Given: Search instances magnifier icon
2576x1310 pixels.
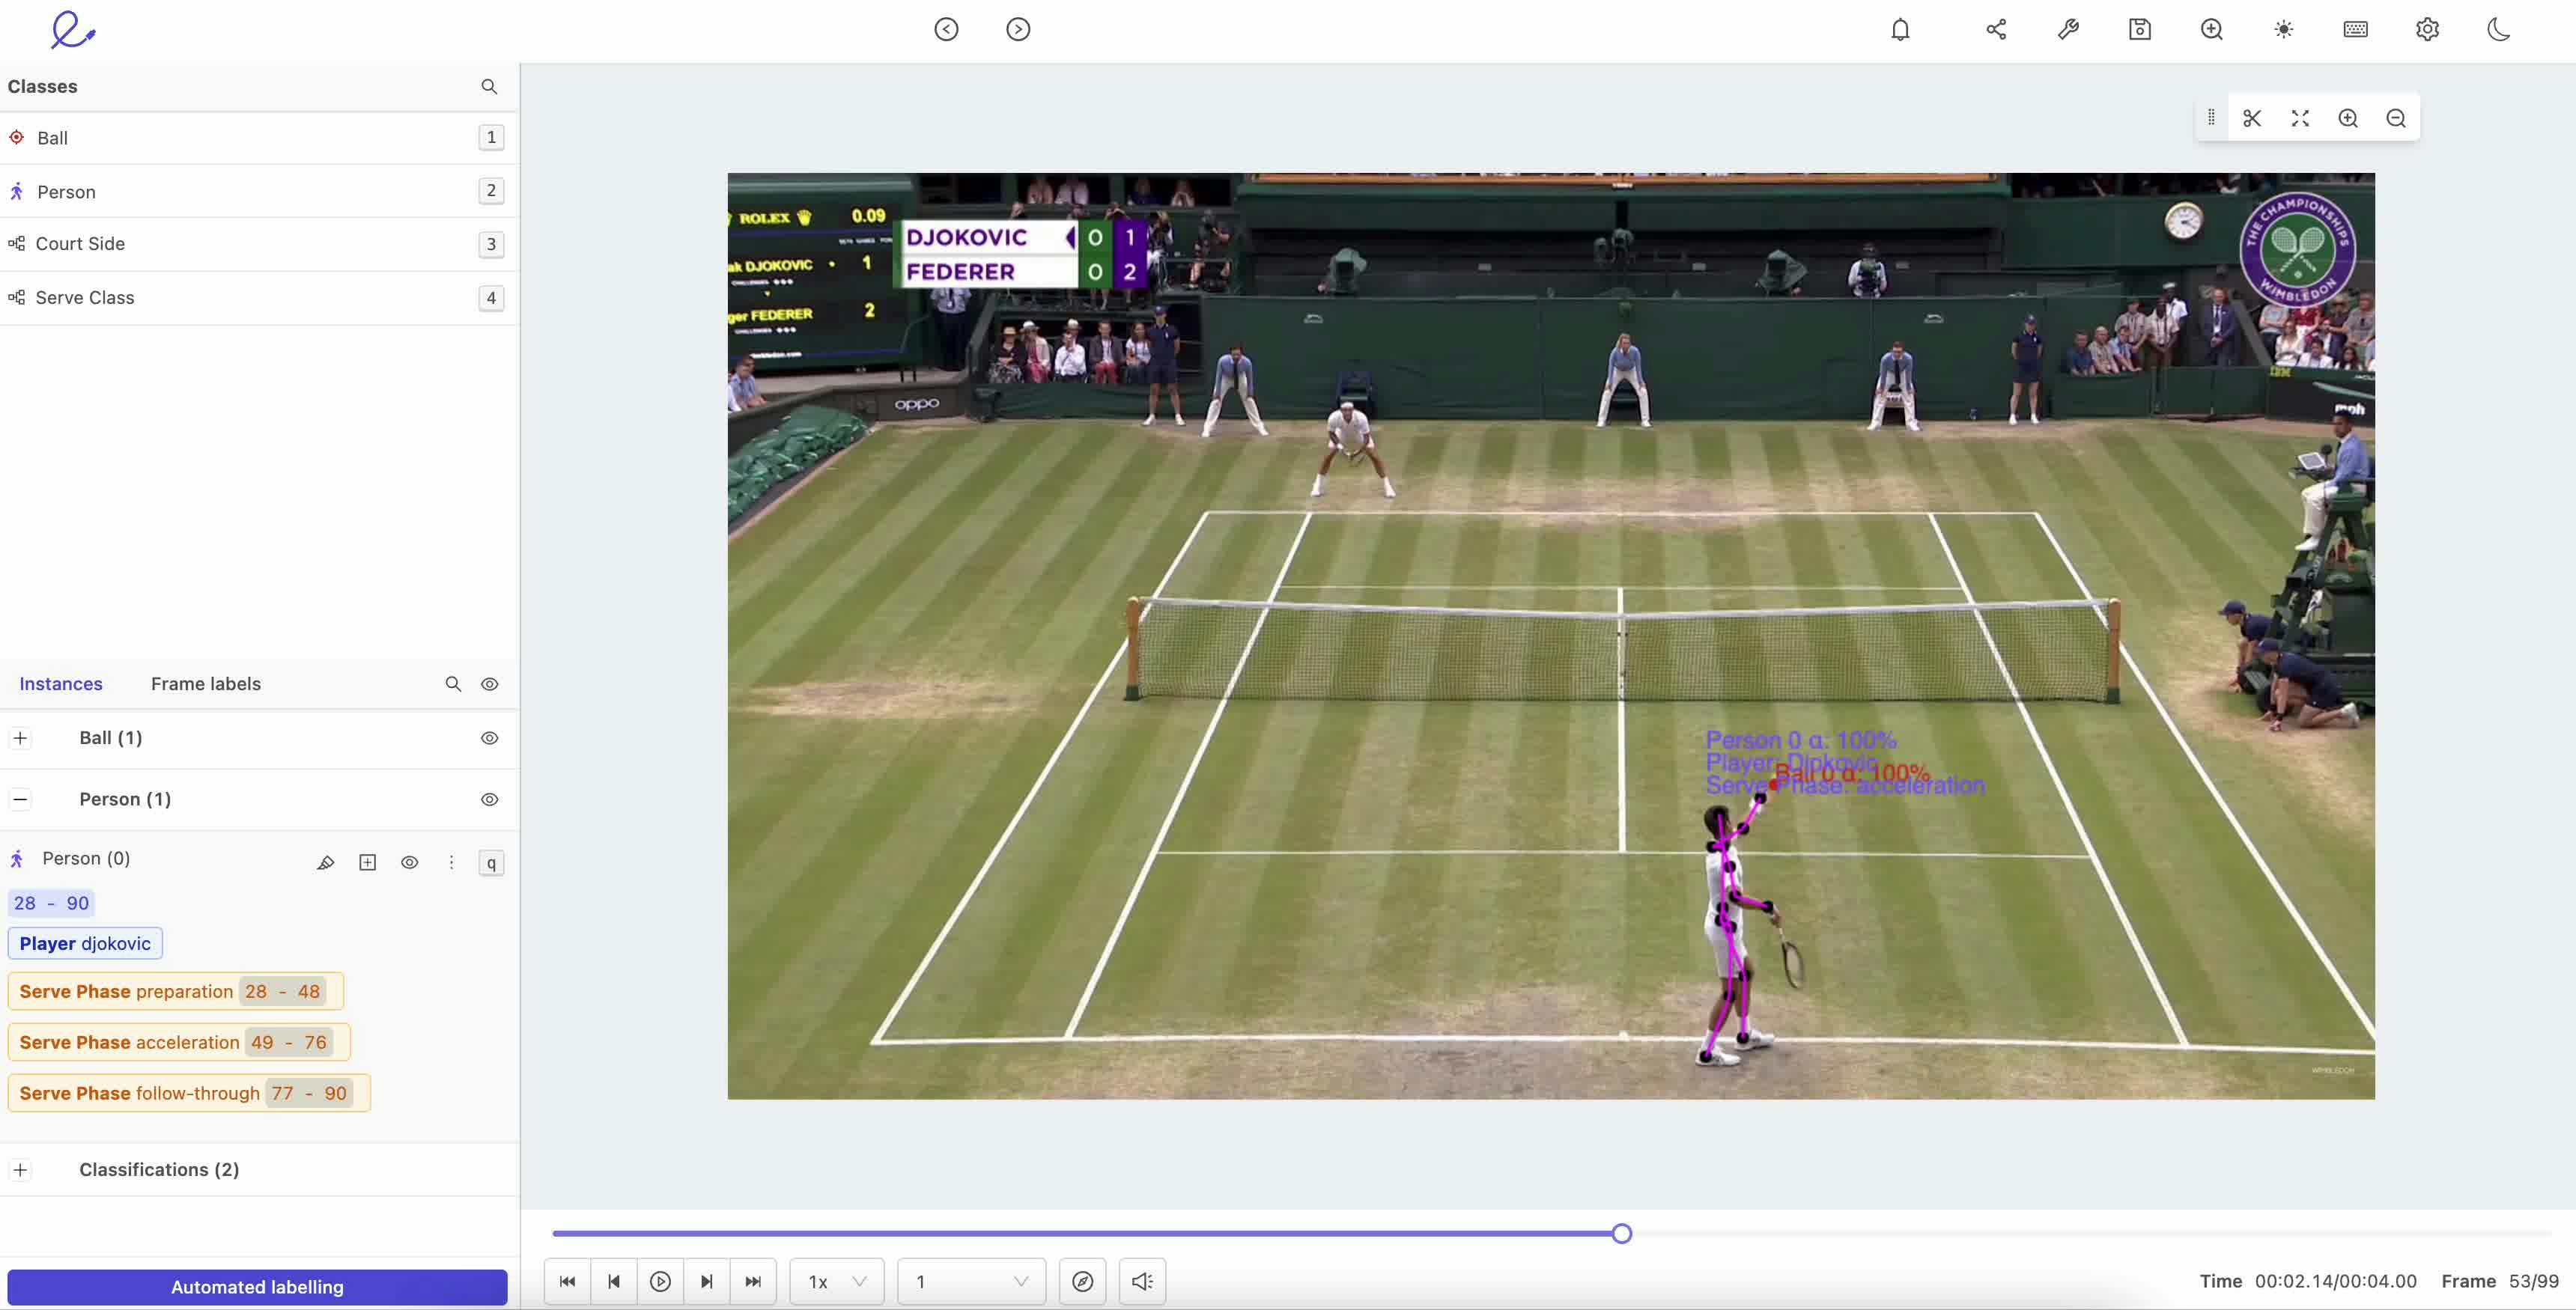Looking at the screenshot, I should click(x=453, y=684).
